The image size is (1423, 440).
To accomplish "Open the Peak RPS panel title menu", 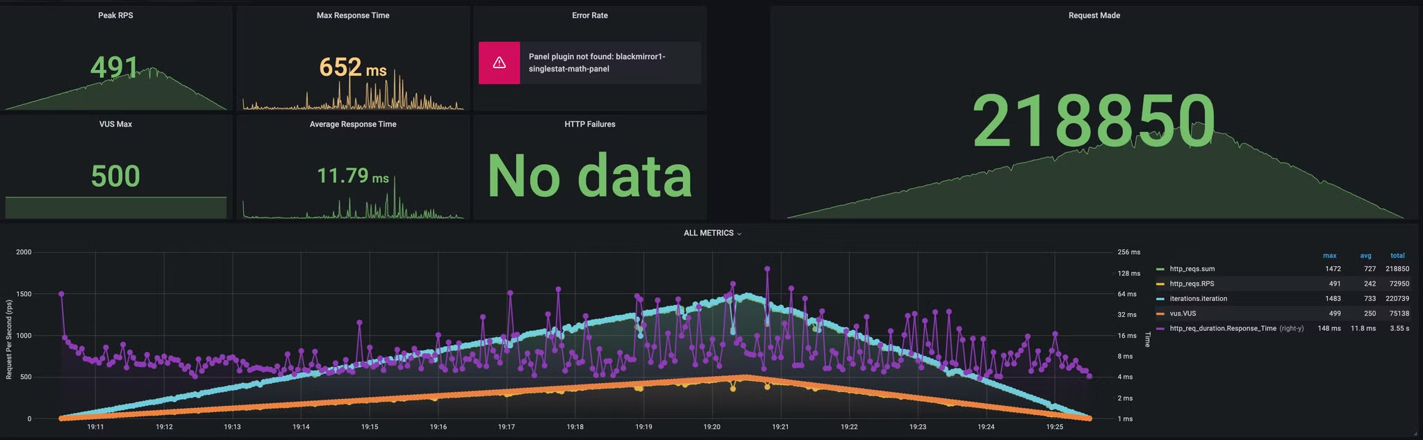I will pyautogui.click(x=115, y=15).
